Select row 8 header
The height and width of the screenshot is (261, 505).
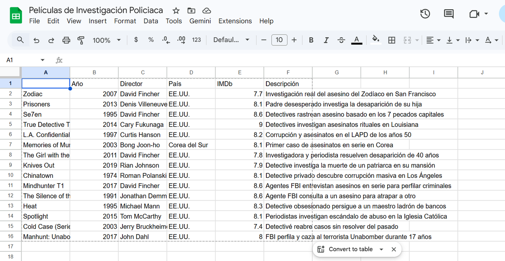point(11,155)
